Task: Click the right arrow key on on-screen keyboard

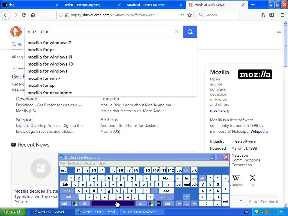Action: pos(194,204)
